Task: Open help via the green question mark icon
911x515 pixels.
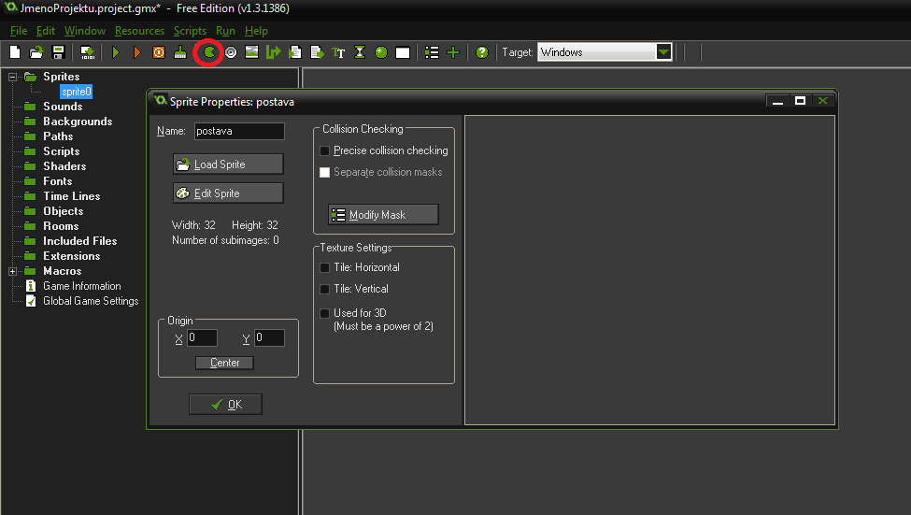Action: [x=481, y=52]
